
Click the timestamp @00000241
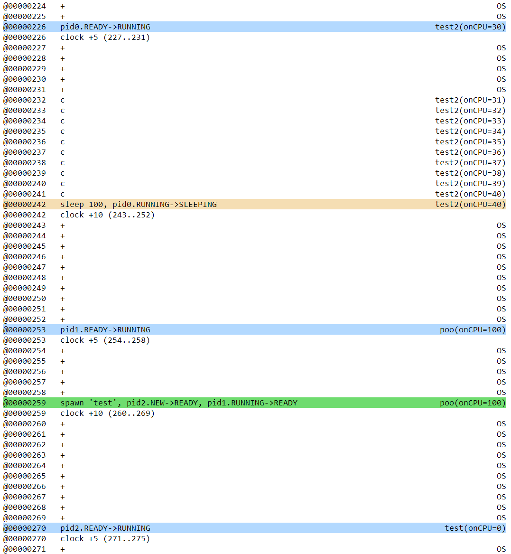pos(25,194)
